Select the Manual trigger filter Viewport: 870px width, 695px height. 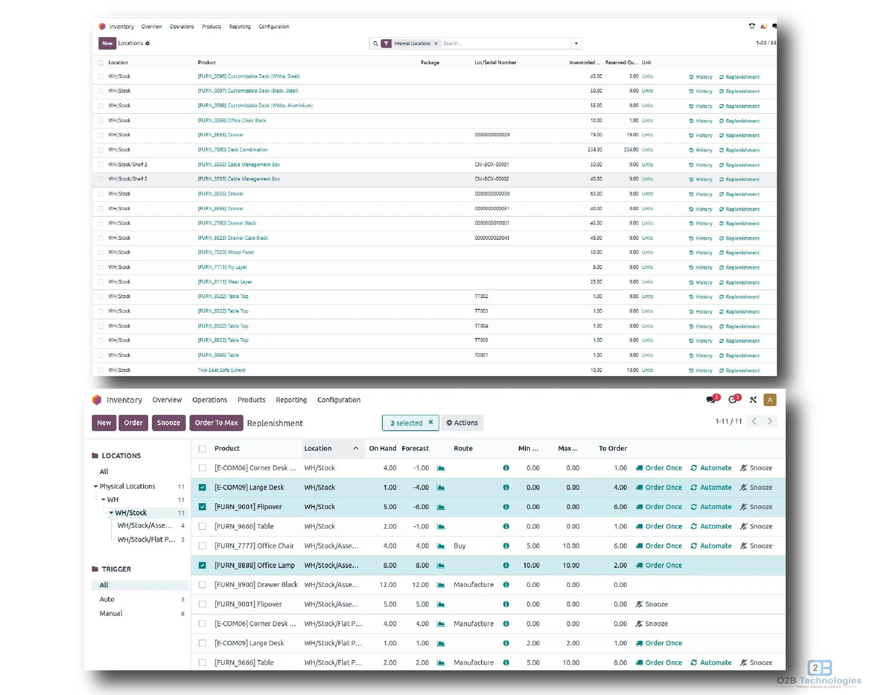coord(110,613)
